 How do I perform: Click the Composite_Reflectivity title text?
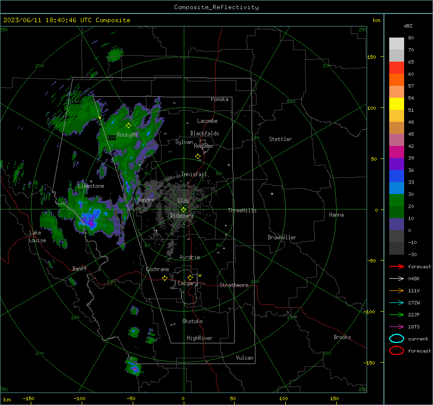(x=216, y=7)
